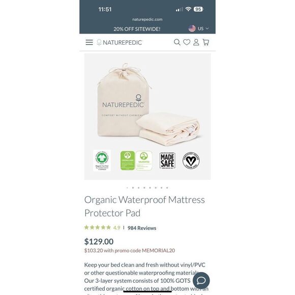295x295 pixels.
Task: Tap the Certified Vegan badge
Action: point(191,160)
